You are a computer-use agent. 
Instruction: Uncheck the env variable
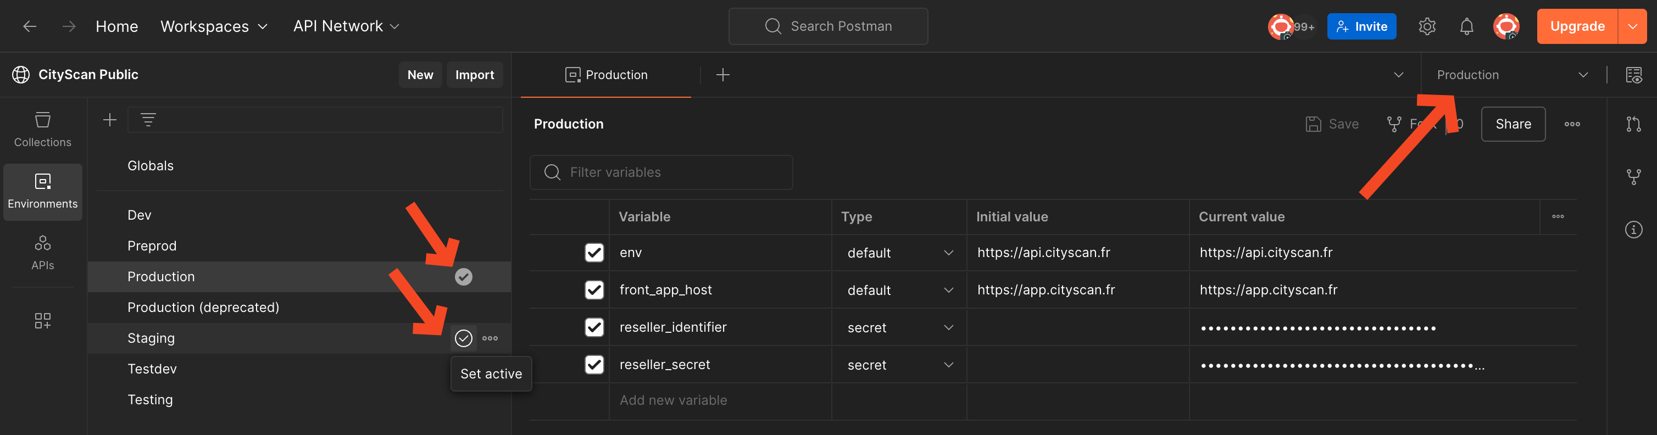click(594, 253)
